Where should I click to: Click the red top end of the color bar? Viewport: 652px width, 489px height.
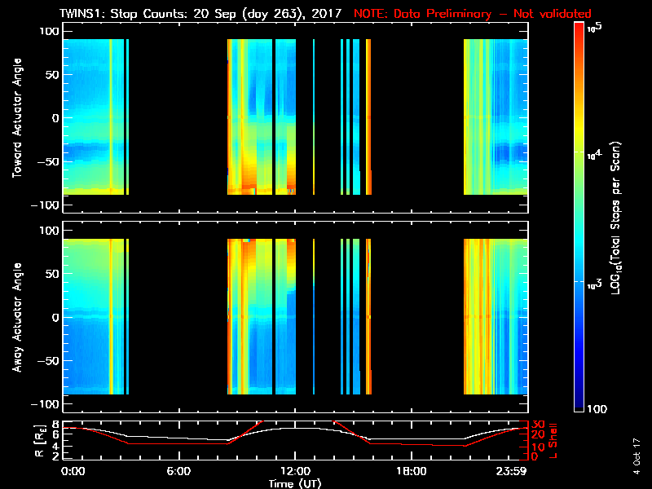(x=579, y=28)
